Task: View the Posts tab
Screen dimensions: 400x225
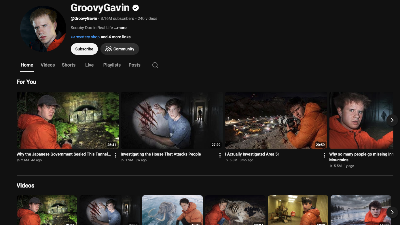Action: [x=134, y=65]
